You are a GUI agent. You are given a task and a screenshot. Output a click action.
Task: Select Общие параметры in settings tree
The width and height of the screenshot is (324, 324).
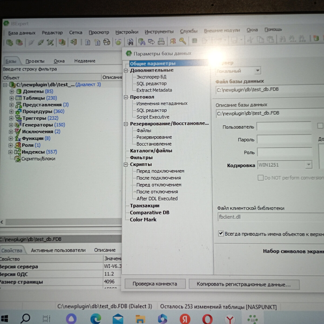pyautogui.click(x=153, y=63)
